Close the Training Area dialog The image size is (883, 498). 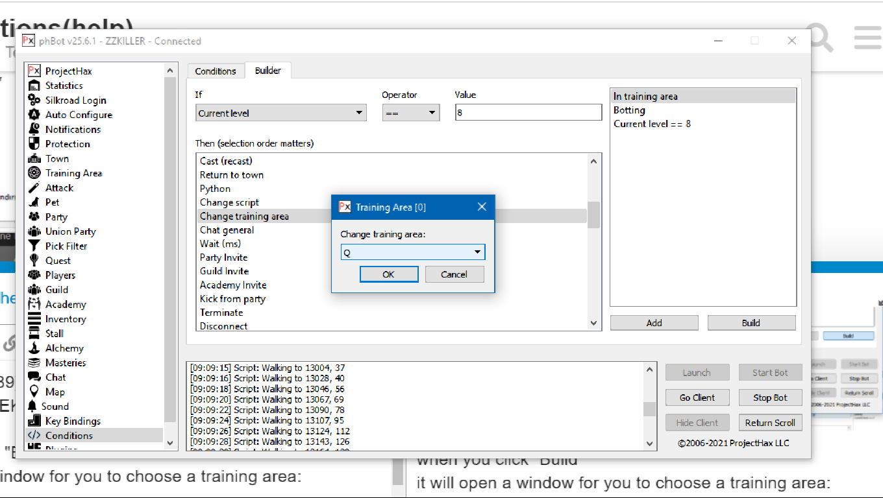pyautogui.click(x=482, y=207)
